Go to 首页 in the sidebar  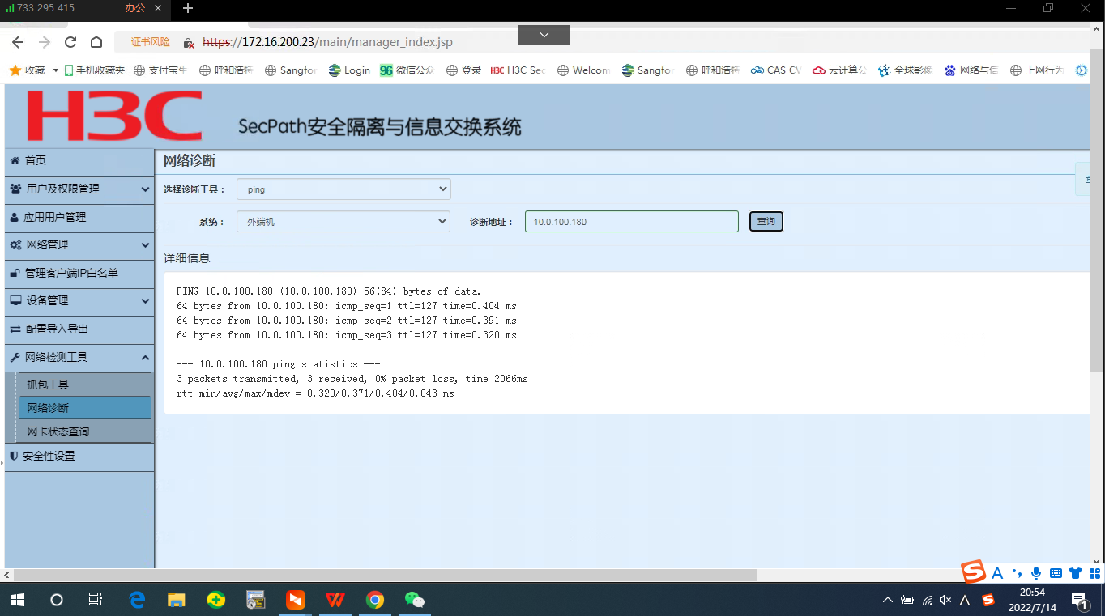pos(79,160)
